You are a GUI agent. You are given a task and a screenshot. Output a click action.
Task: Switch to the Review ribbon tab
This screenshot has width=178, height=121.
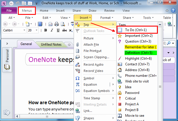[x=109, y=11]
